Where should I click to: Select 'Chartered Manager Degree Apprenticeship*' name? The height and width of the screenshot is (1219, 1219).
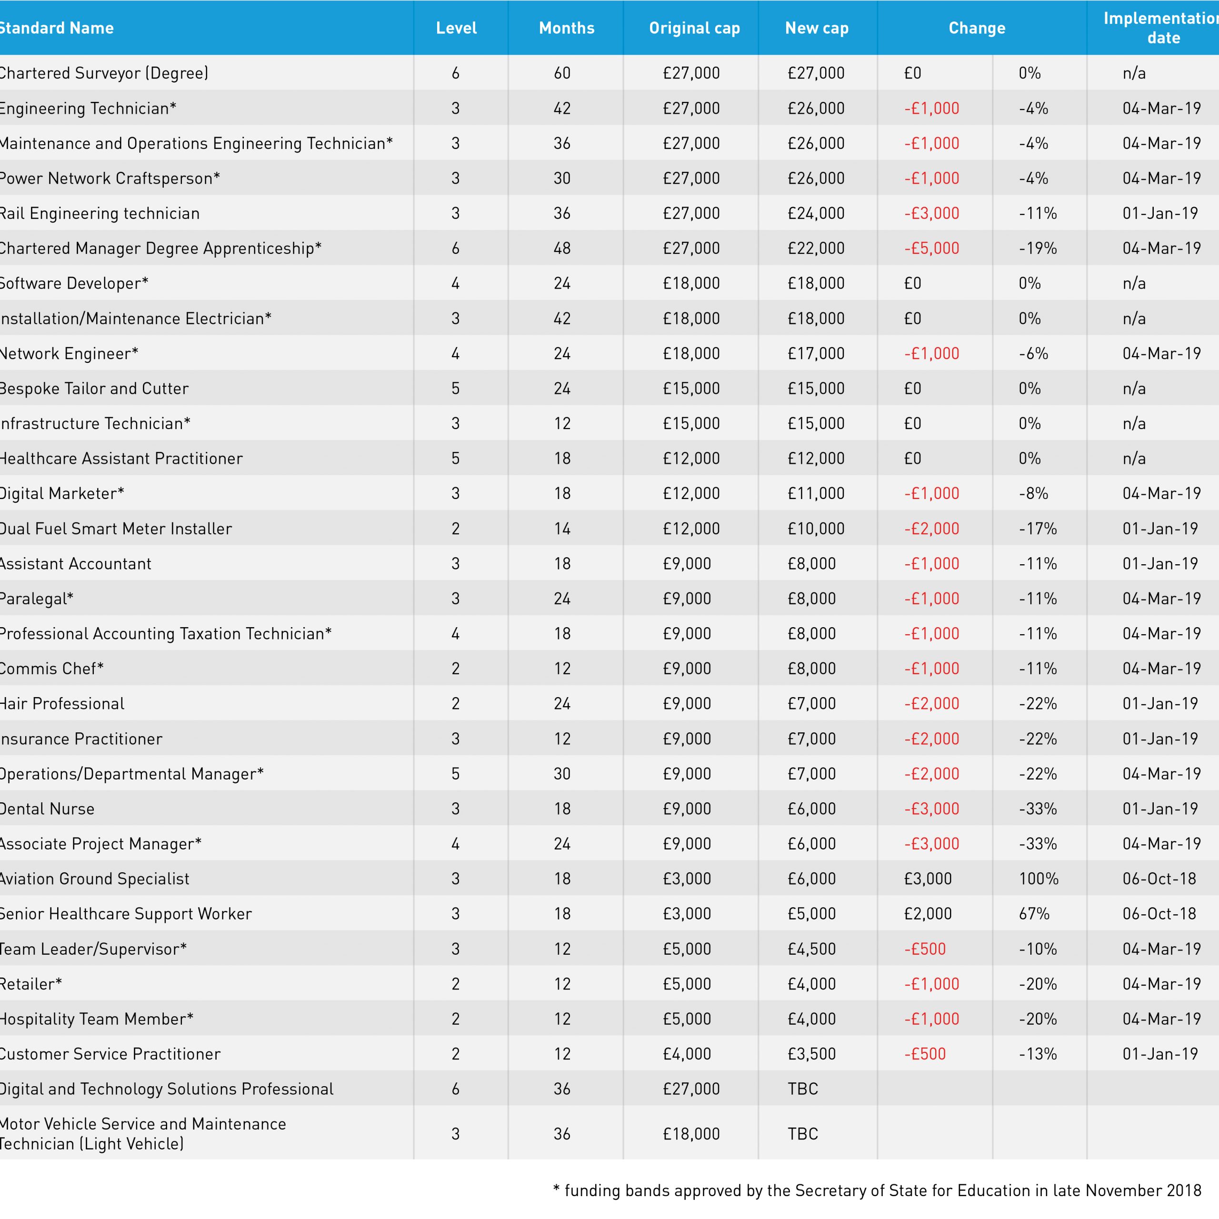click(x=160, y=249)
